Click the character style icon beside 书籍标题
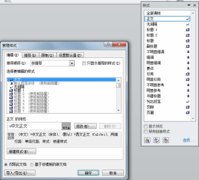Viewport: 199px width, 180px height. point(188,96)
